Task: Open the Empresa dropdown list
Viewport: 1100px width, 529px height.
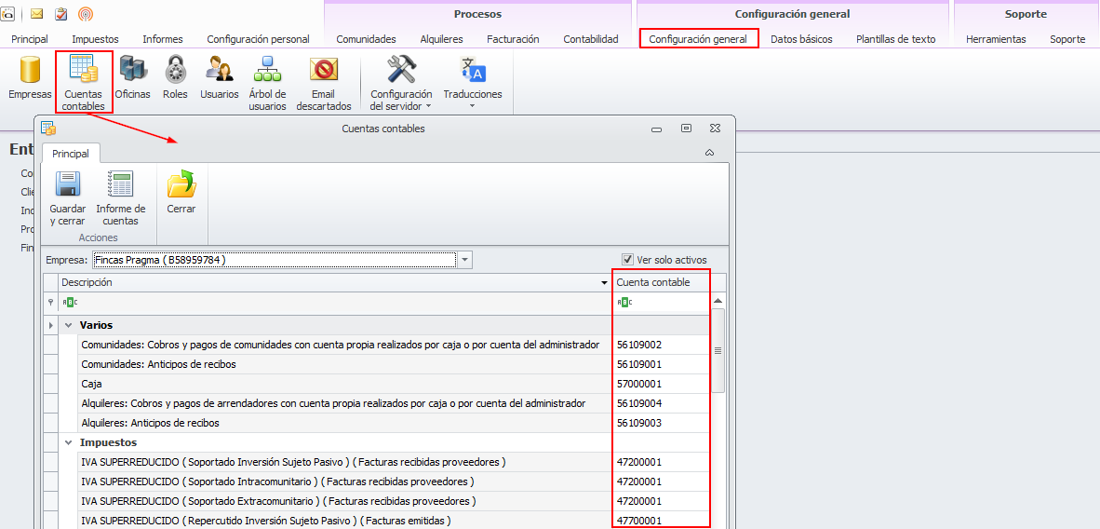Action: coord(465,260)
